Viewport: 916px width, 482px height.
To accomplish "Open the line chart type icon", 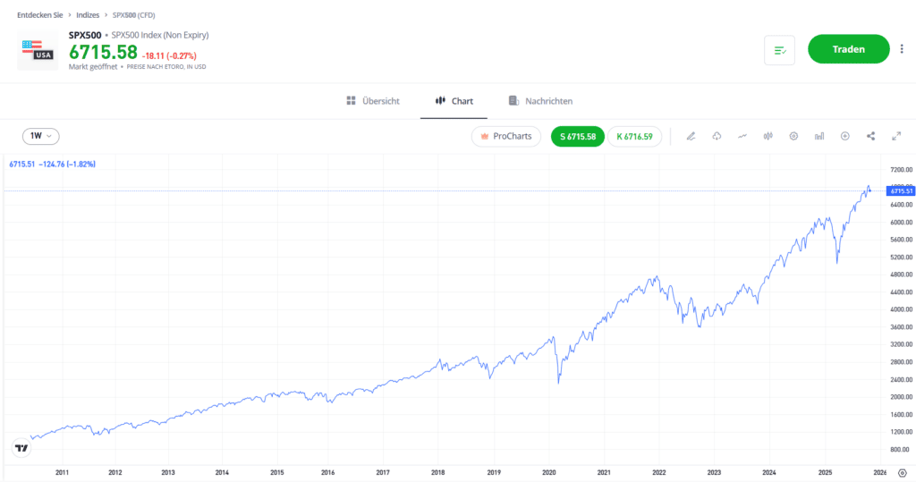I will click(742, 137).
